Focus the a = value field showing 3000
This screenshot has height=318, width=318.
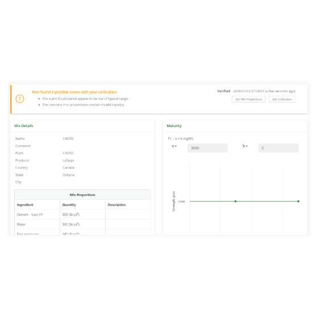tap(207, 148)
